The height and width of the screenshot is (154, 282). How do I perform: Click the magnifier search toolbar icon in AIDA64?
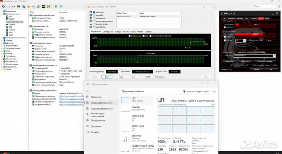tap(61, 7)
